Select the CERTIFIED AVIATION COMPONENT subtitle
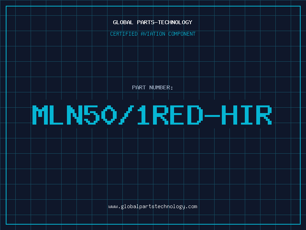Viewport: 306px width, 230px height. tap(153, 34)
